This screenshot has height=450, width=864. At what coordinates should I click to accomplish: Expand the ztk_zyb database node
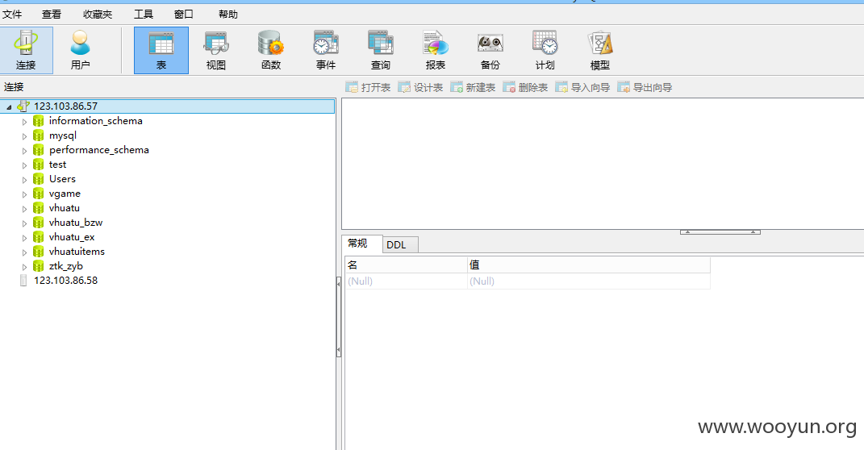point(24,267)
